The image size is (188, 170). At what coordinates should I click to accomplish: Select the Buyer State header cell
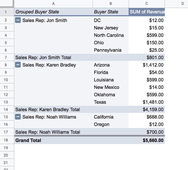pos(111,12)
